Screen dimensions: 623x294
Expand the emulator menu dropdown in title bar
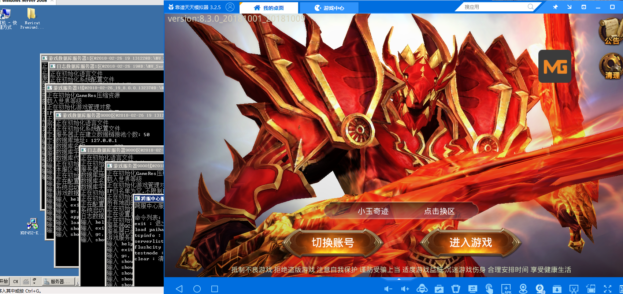click(x=584, y=7)
